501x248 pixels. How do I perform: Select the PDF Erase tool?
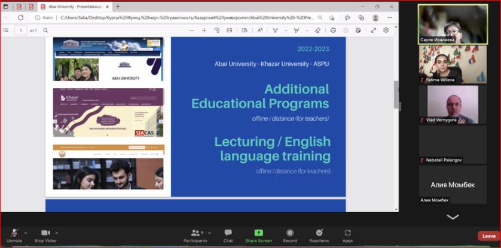point(317,30)
